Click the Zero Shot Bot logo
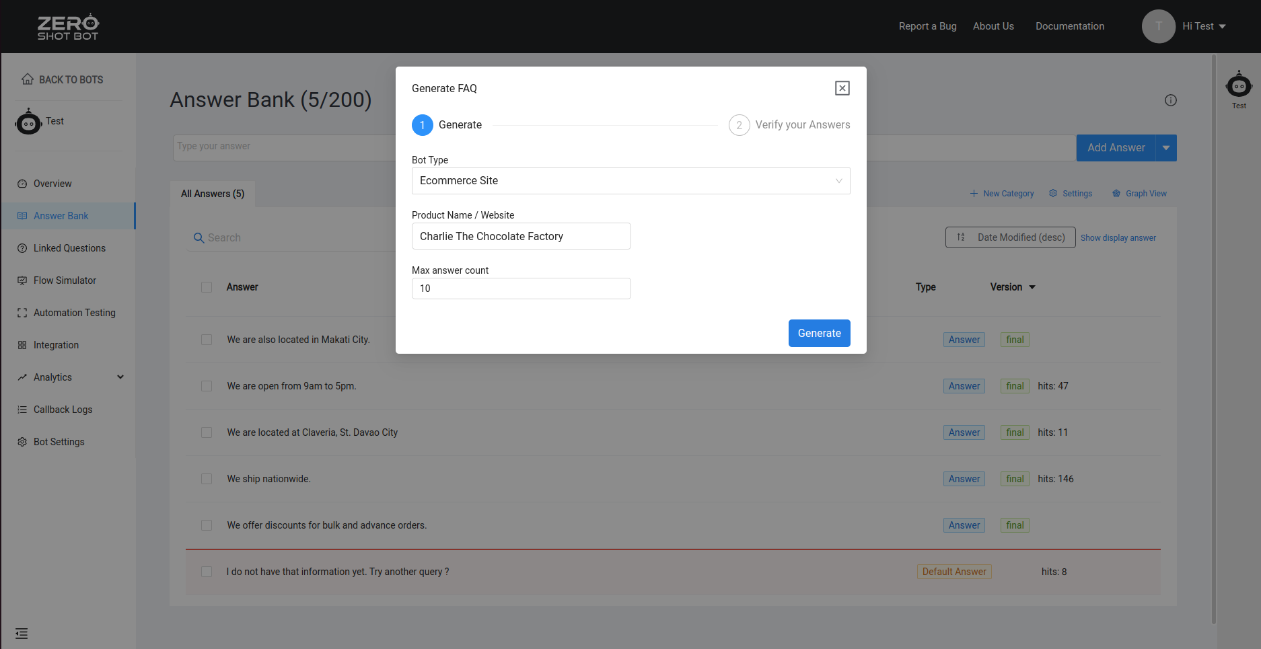Viewport: 1261px width, 649px height. (68, 27)
